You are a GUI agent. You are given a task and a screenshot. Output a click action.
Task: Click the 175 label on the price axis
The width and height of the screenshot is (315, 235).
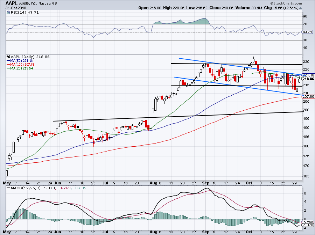[306, 156]
